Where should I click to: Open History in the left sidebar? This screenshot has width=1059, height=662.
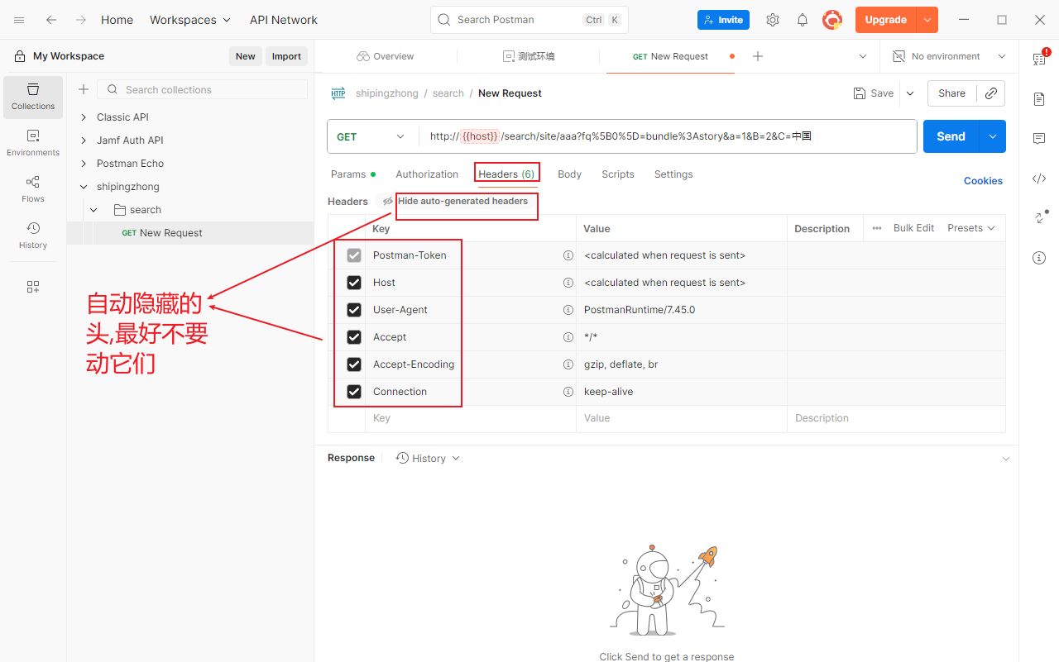33,236
